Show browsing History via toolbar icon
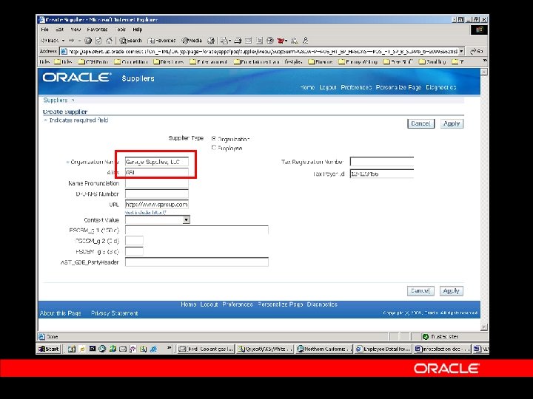 tap(211, 41)
